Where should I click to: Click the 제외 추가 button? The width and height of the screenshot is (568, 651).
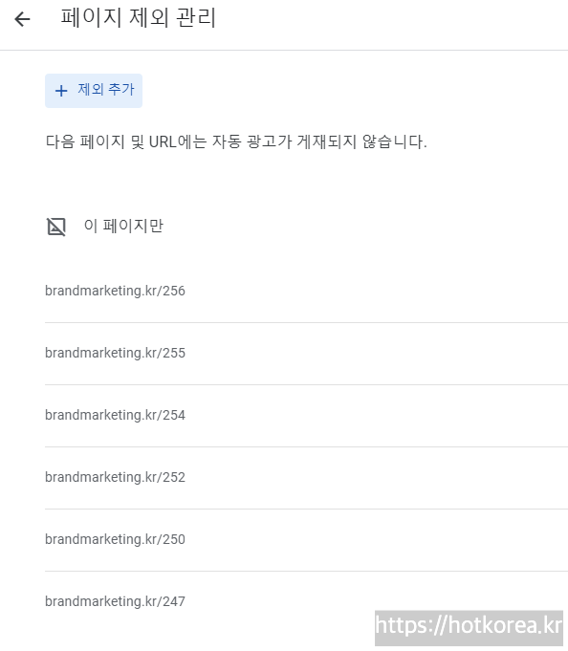(94, 91)
